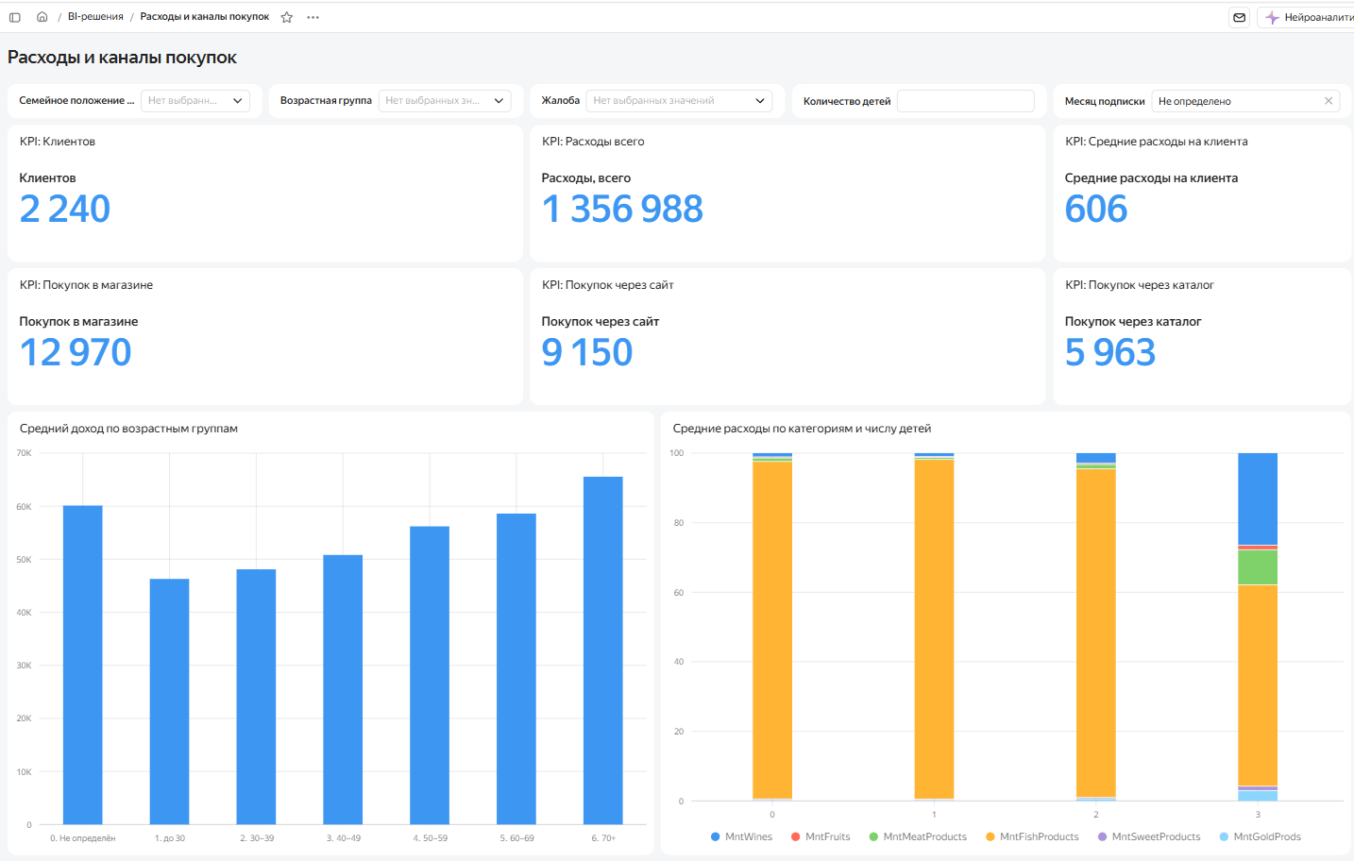Go to home via house icon
1354x861 pixels.
[x=42, y=17]
